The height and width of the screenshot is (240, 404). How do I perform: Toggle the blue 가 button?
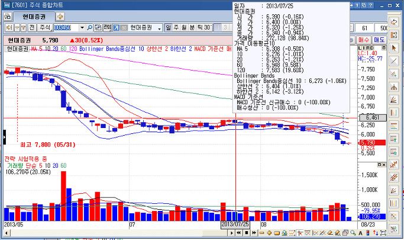[x=116, y=27]
